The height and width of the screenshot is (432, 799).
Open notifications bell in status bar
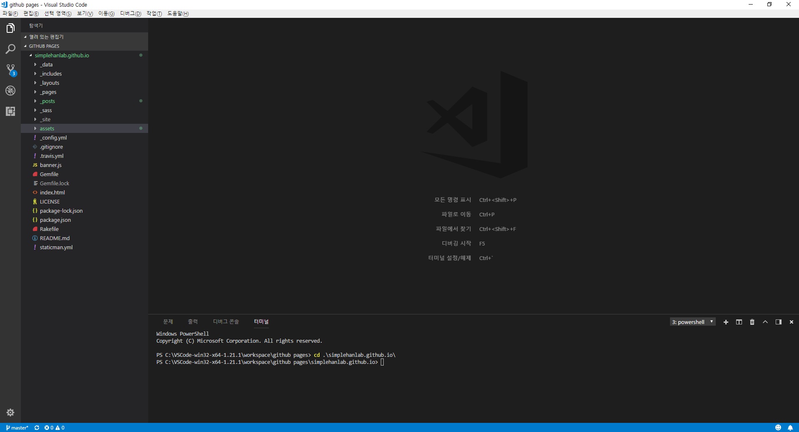790,427
